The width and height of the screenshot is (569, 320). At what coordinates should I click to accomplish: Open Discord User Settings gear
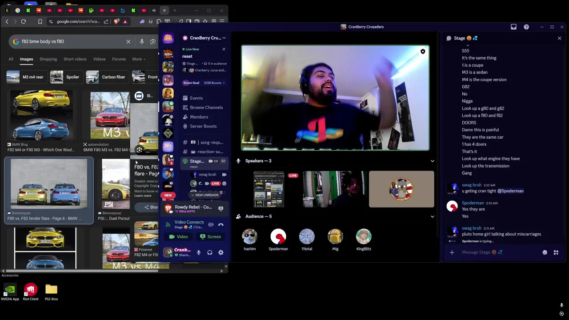[x=220, y=252]
